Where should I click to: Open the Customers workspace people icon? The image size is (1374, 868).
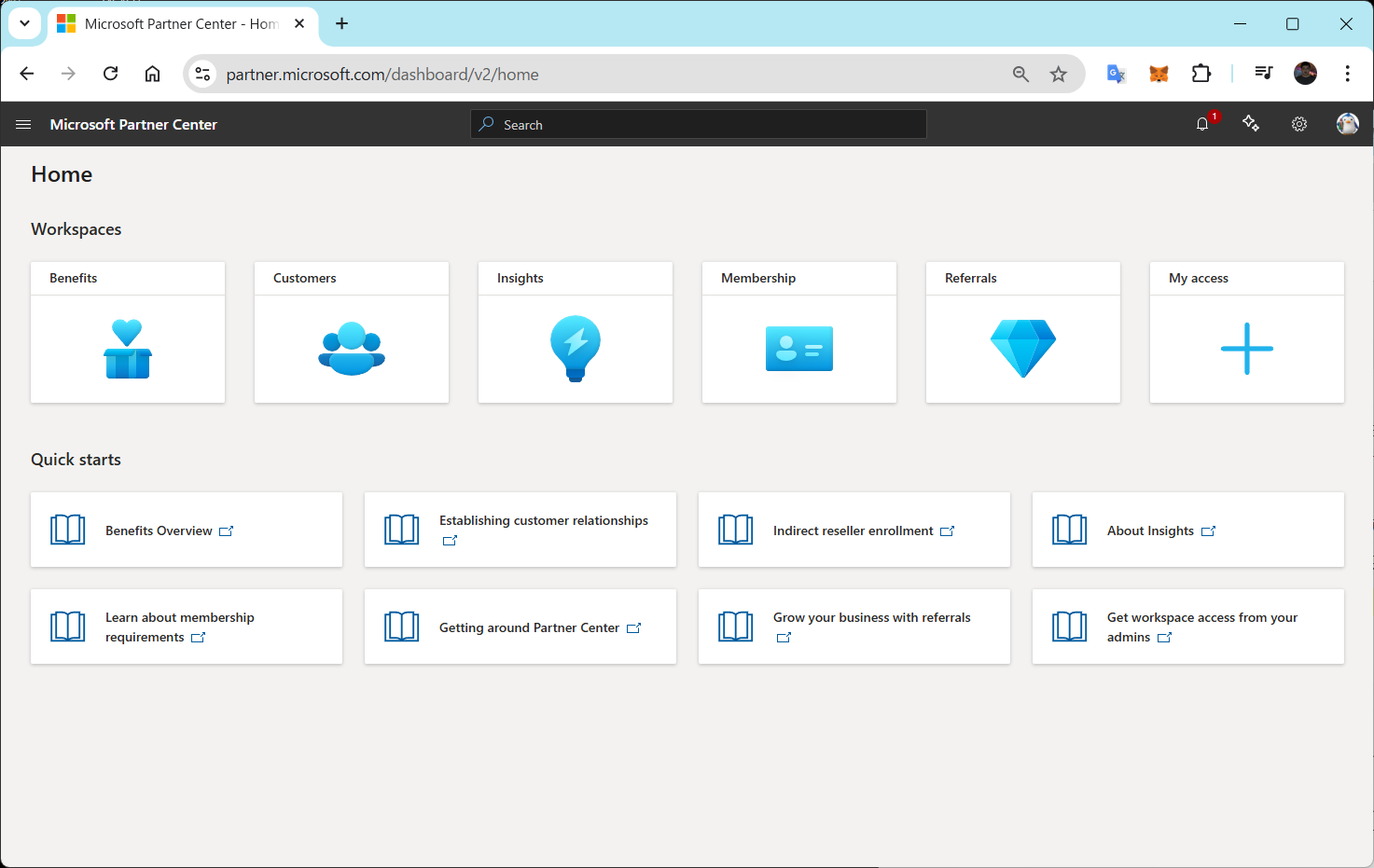click(x=351, y=348)
